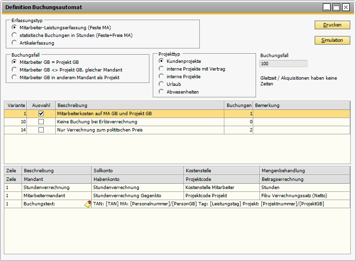Tick the Auswahl checkbox for variant 14
Viewport: 356px width, 261px height.
point(41,130)
